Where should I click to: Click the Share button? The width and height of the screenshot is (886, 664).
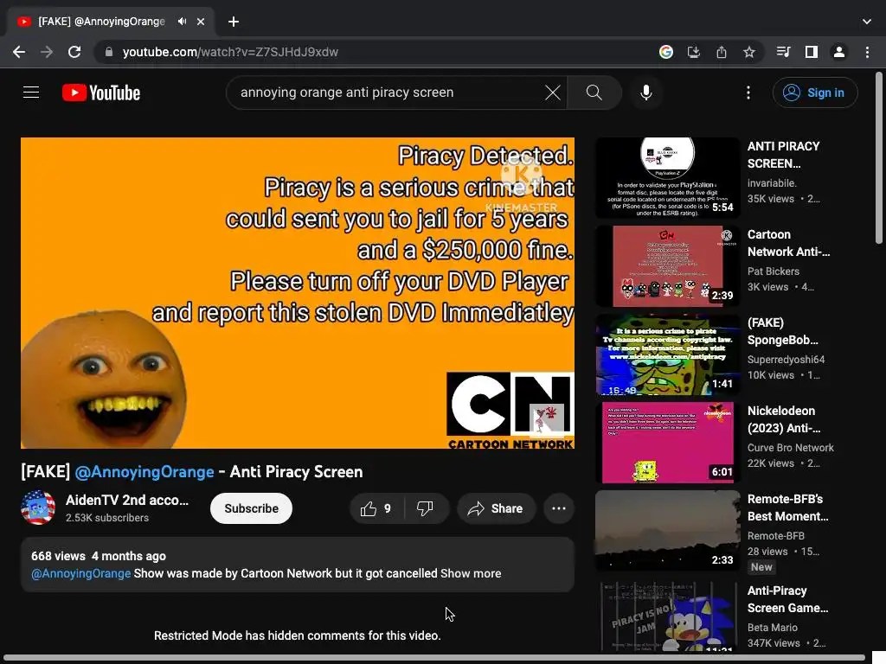point(496,508)
